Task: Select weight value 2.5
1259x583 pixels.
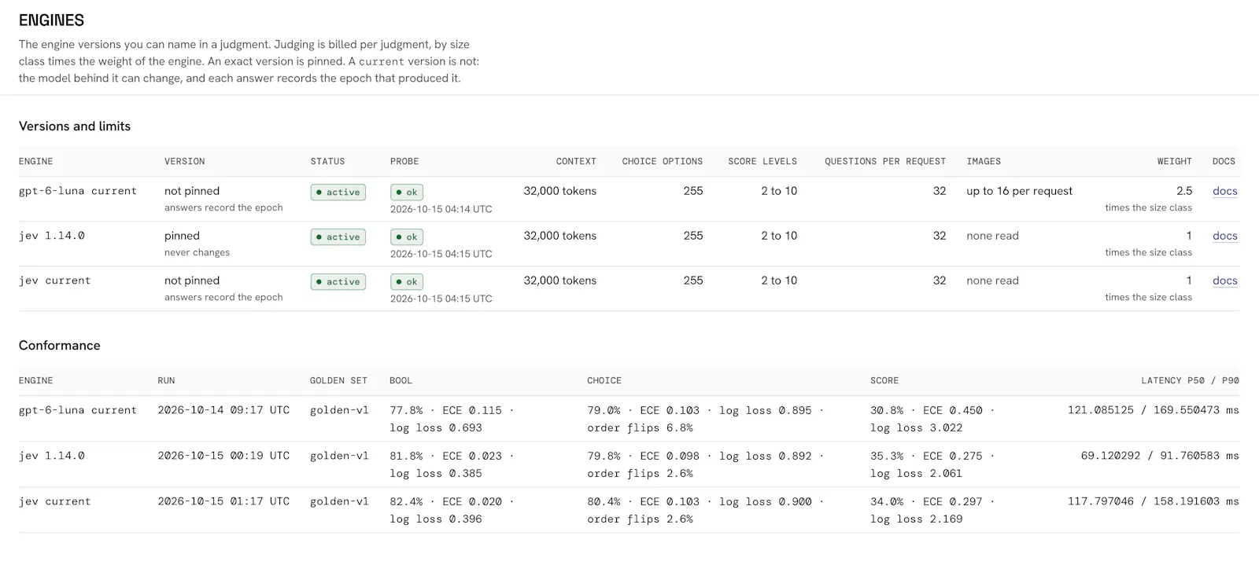Action: (1184, 191)
